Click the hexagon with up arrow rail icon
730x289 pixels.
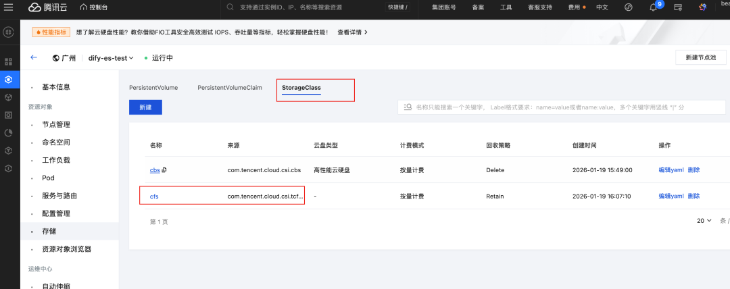point(8,151)
